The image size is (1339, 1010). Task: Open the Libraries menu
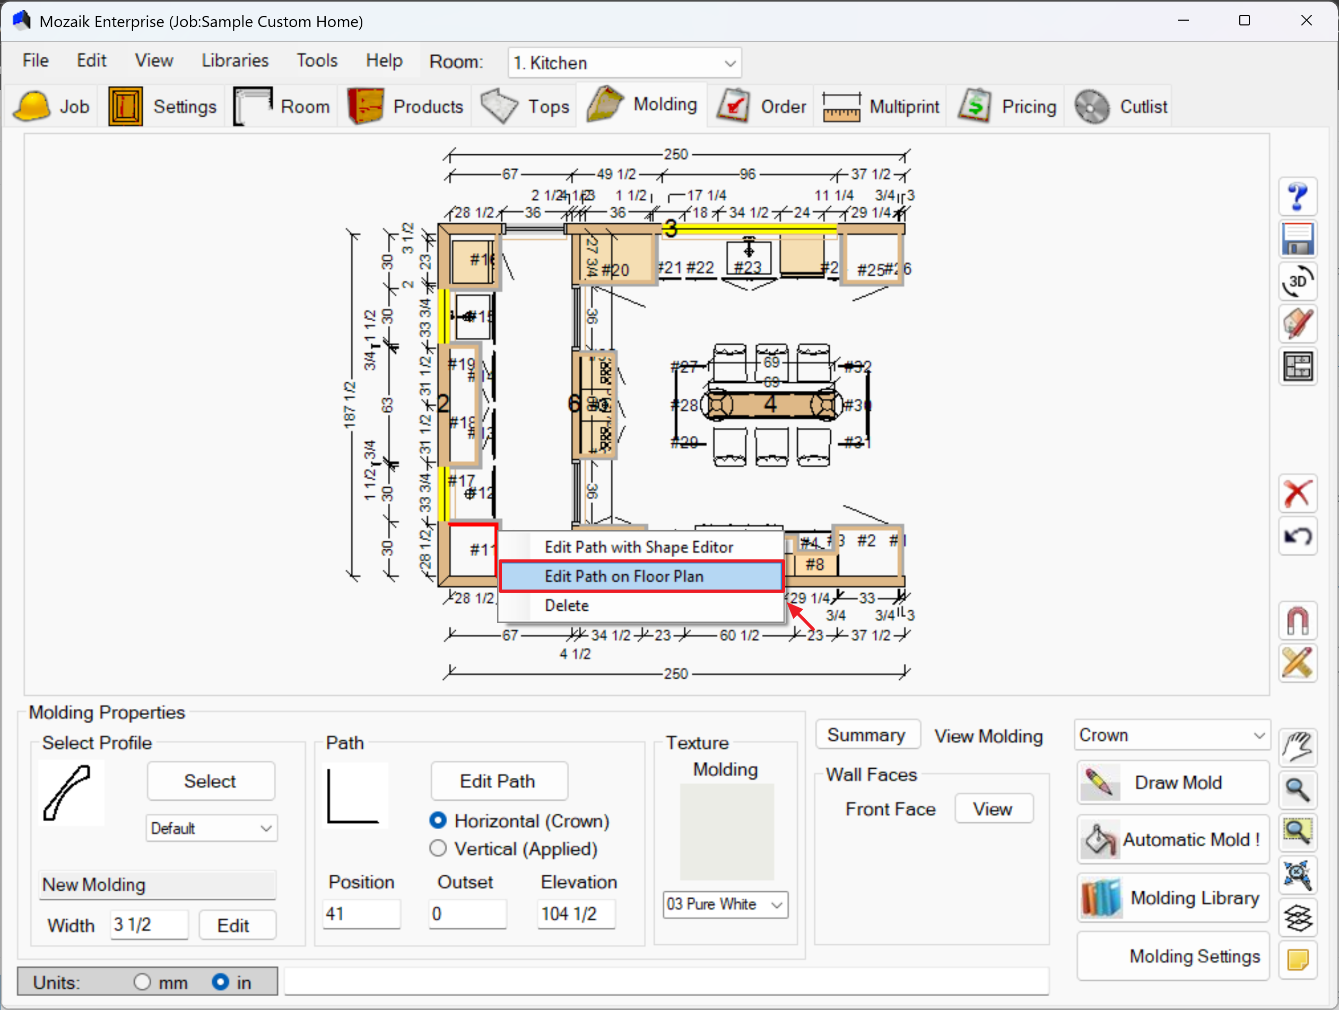pyautogui.click(x=235, y=60)
